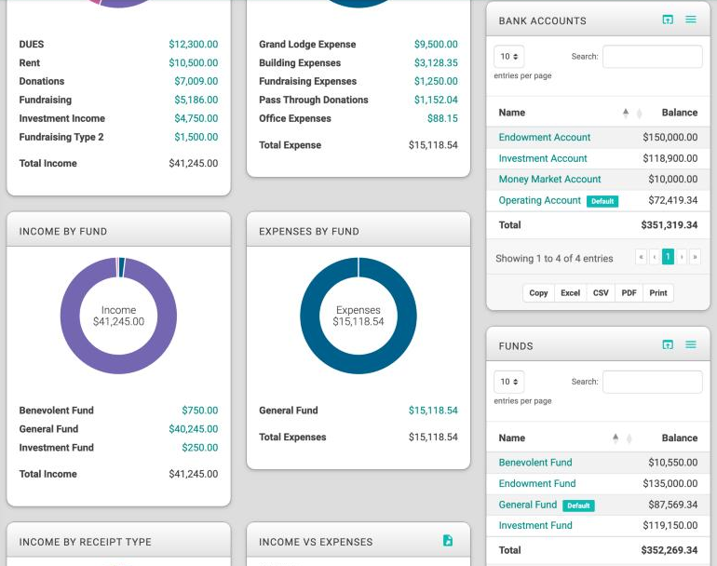This screenshot has width=717, height=566.
Task: Click blue Expenses by Fund donut ring
Action: point(358,364)
